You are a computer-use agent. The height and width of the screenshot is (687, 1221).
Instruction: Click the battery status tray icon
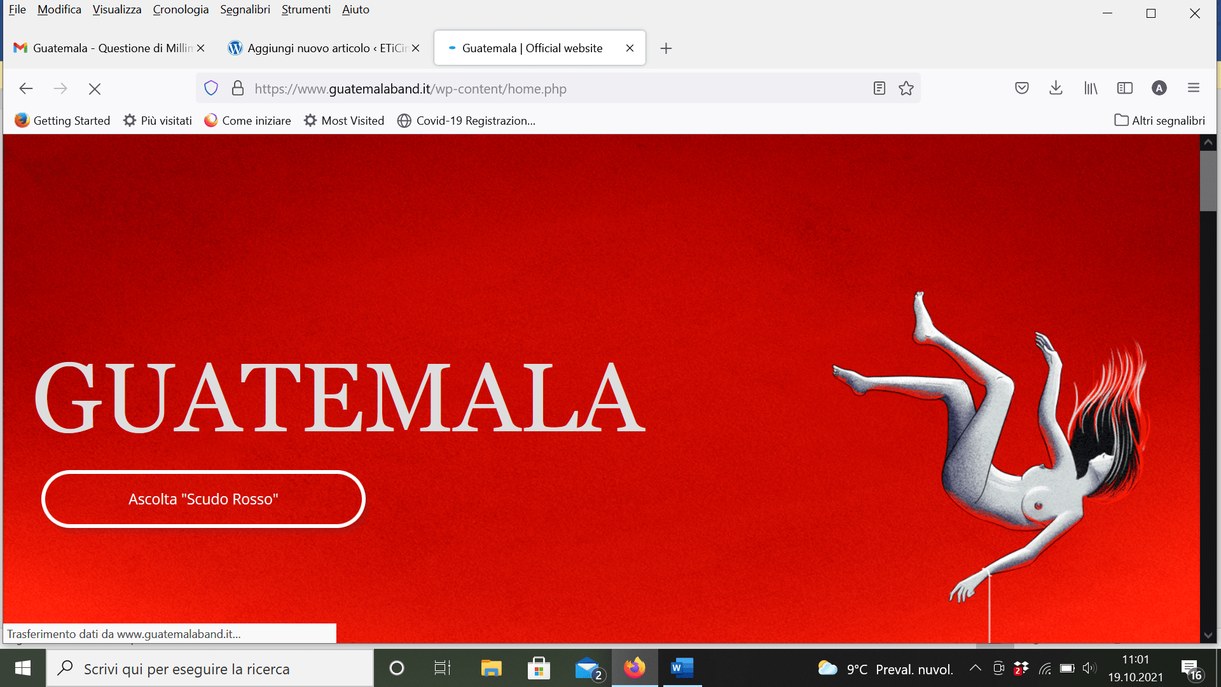pos(1067,668)
